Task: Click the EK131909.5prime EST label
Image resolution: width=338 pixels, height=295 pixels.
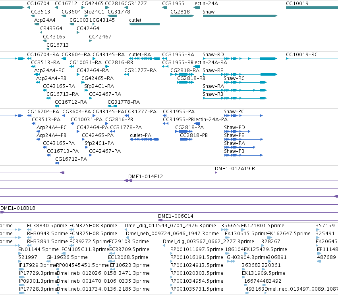Action: click(x=263, y=273)
